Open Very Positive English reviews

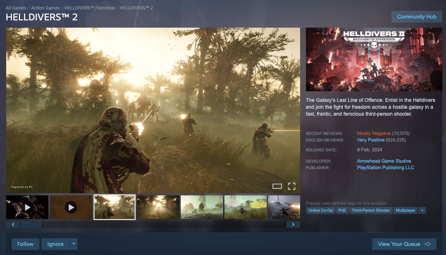point(371,140)
